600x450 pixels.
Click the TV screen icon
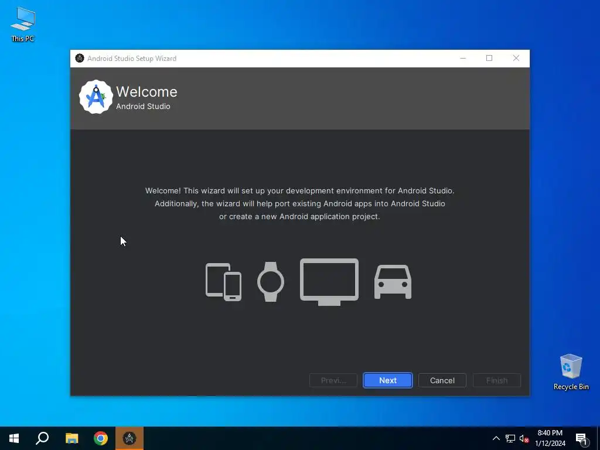(329, 282)
